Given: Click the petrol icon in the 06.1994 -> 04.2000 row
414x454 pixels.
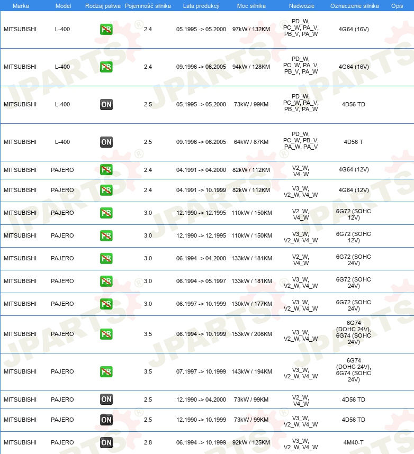Looking at the screenshot, I should click(106, 258).
